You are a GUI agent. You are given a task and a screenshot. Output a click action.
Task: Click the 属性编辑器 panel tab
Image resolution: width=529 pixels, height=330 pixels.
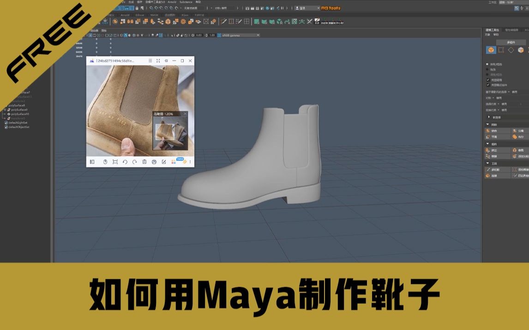pos(511,29)
